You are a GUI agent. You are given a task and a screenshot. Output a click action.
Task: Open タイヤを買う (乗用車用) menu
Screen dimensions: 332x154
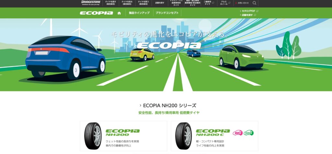[143, 3]
